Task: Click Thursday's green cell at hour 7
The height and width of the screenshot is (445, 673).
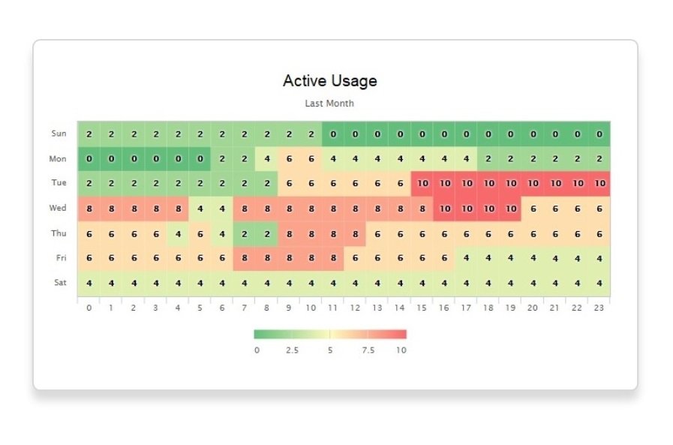Action: 245,233
